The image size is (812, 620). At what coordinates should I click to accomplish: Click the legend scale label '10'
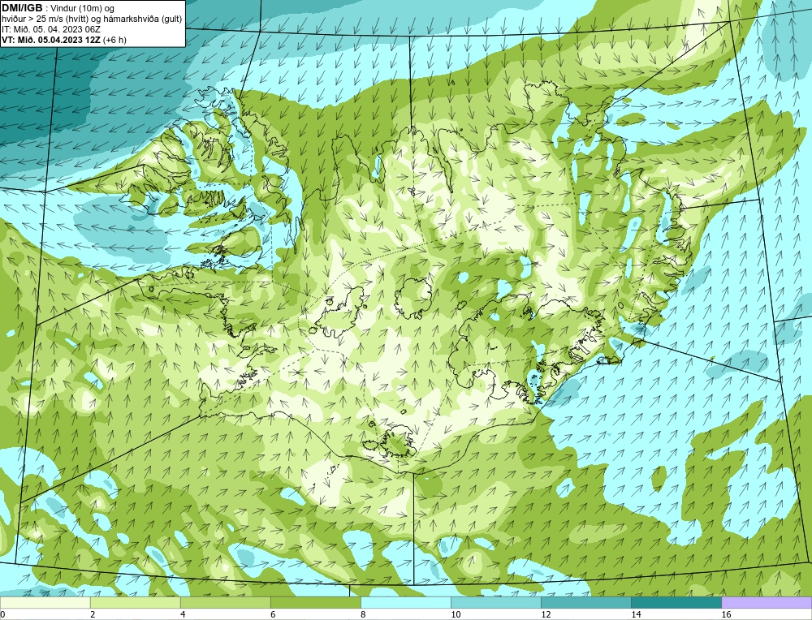456,614
